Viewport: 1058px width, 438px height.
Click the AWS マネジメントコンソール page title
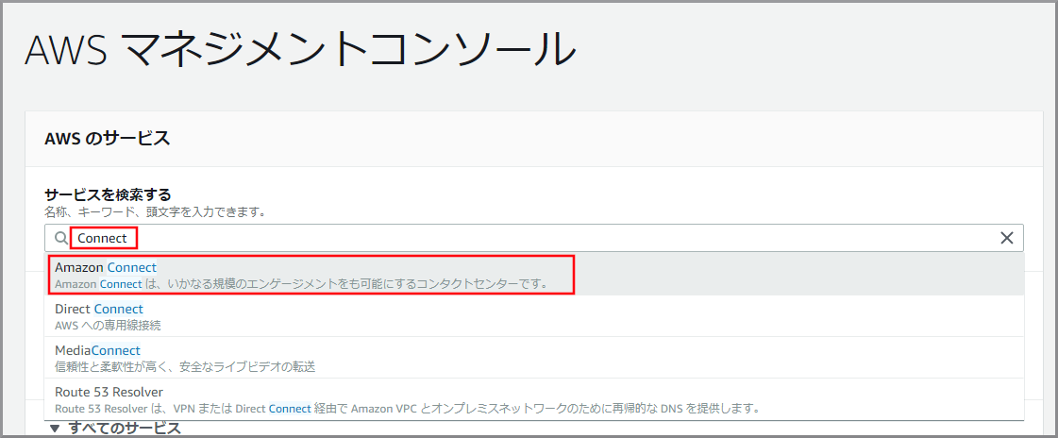pos(300,49)
